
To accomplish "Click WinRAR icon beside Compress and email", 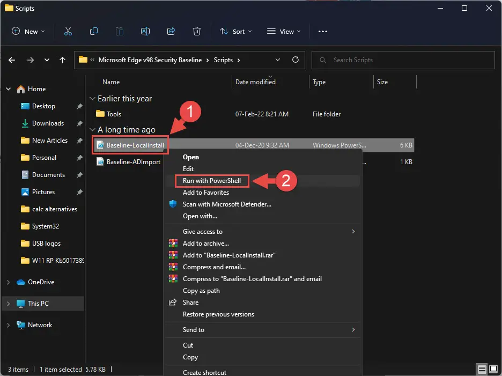I will [173, 267].
